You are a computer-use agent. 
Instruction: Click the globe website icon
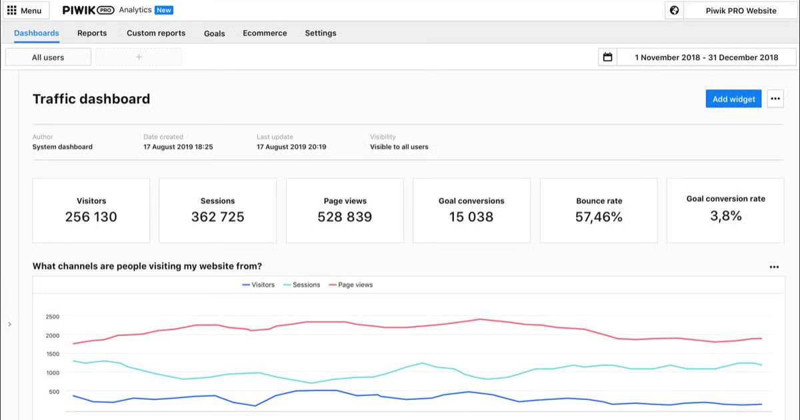click(x=675, y=11)
